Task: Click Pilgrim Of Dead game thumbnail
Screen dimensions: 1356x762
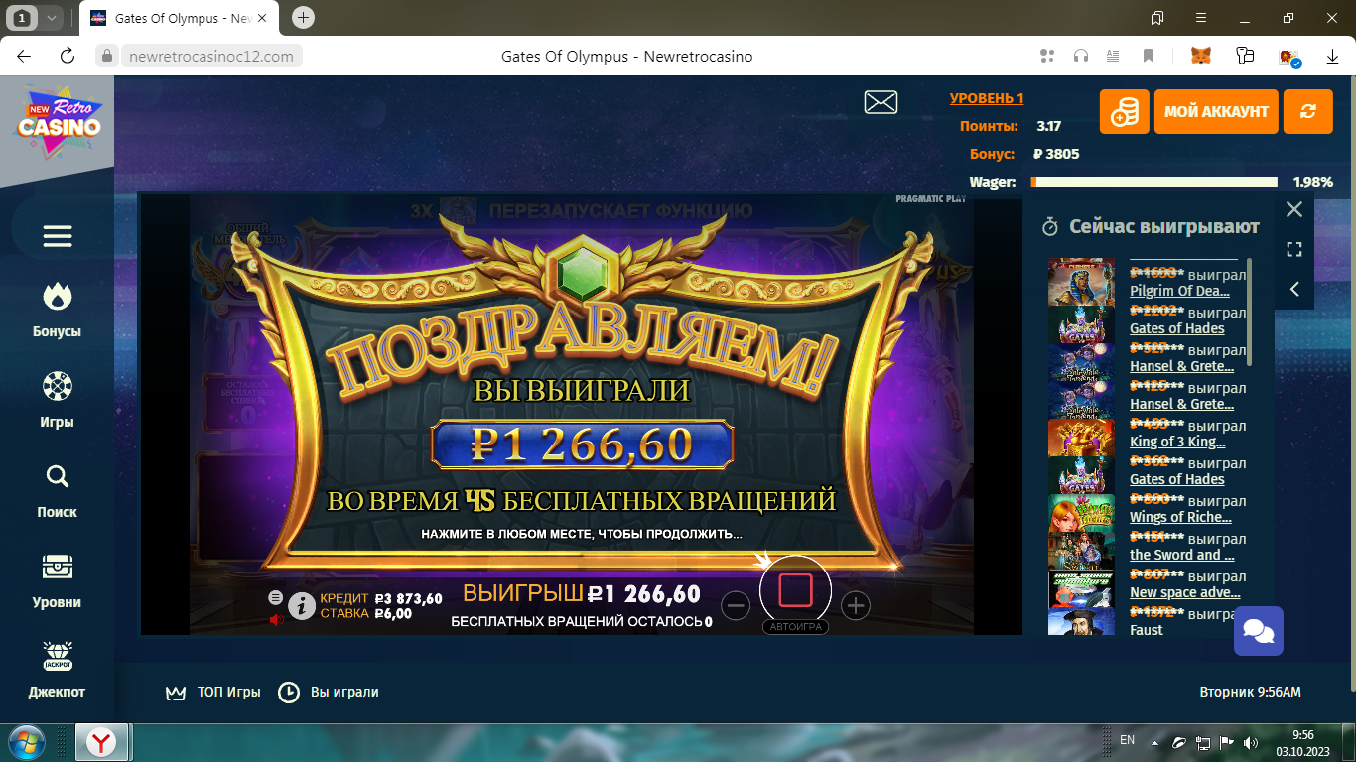Action: coord(1081,282)
